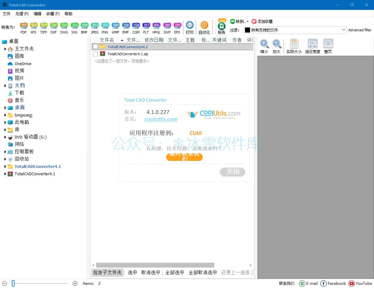Convert to JPEG format
The image size is (374, 288).
[95, 28]
